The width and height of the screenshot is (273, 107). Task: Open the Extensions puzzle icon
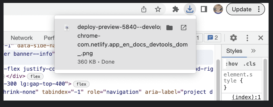(x=176, y=9)
